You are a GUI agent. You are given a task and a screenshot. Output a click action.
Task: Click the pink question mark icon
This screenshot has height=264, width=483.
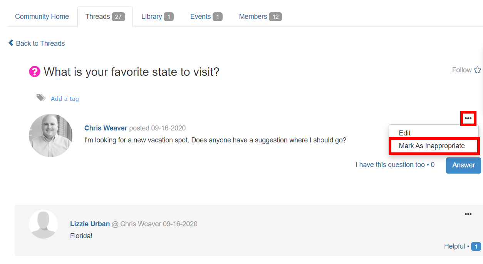pos(35,72)
